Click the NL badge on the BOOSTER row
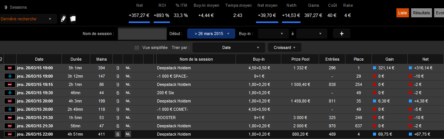The height and width of the screenshot is (139, 444). click(128, 118)
